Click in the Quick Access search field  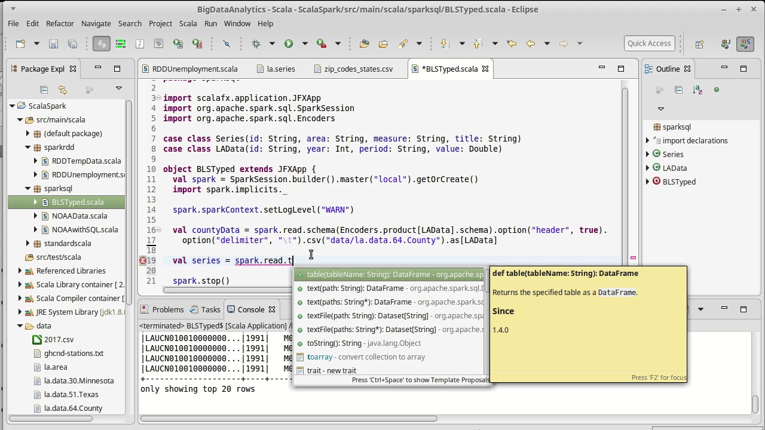click(x=649, y=43)
